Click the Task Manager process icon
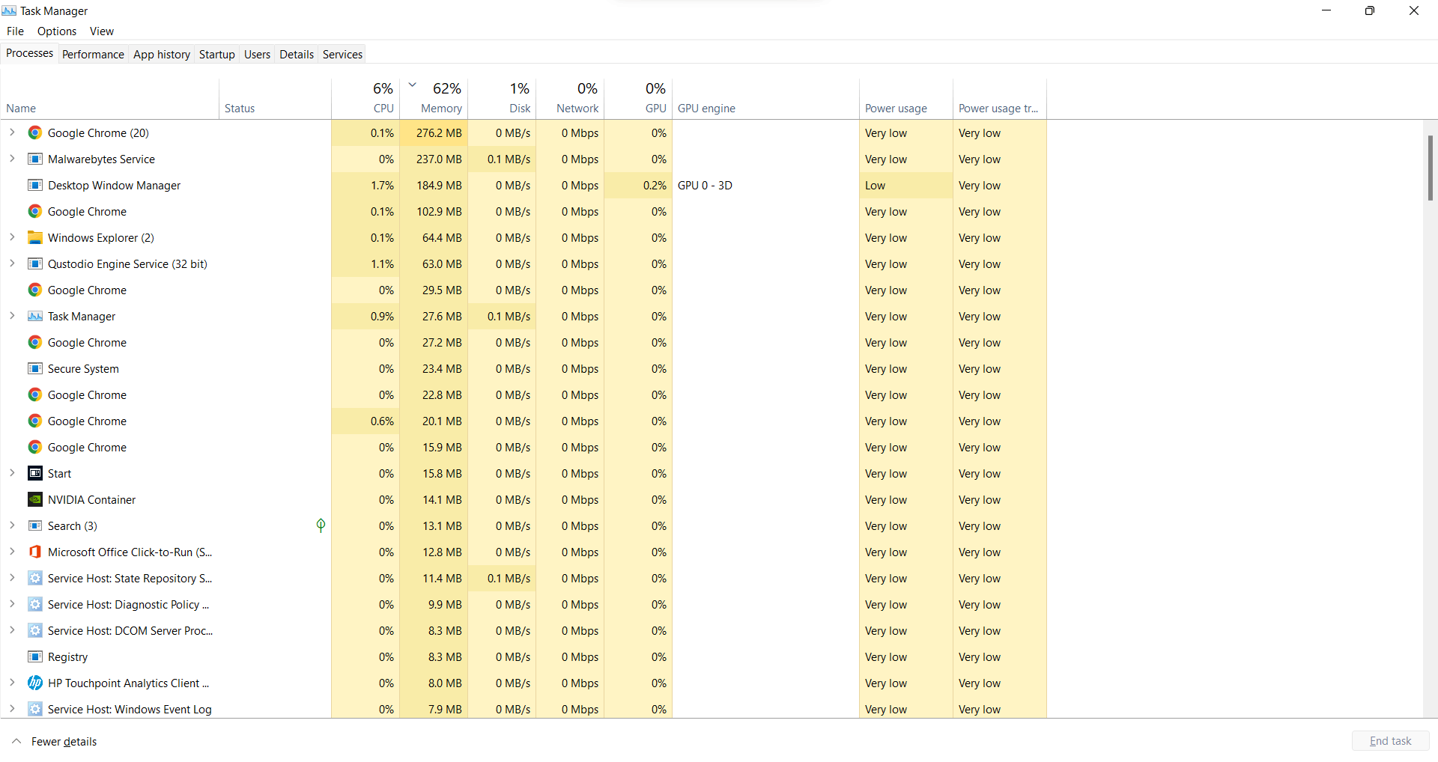 pyautogui.click(x=35, y=317)
